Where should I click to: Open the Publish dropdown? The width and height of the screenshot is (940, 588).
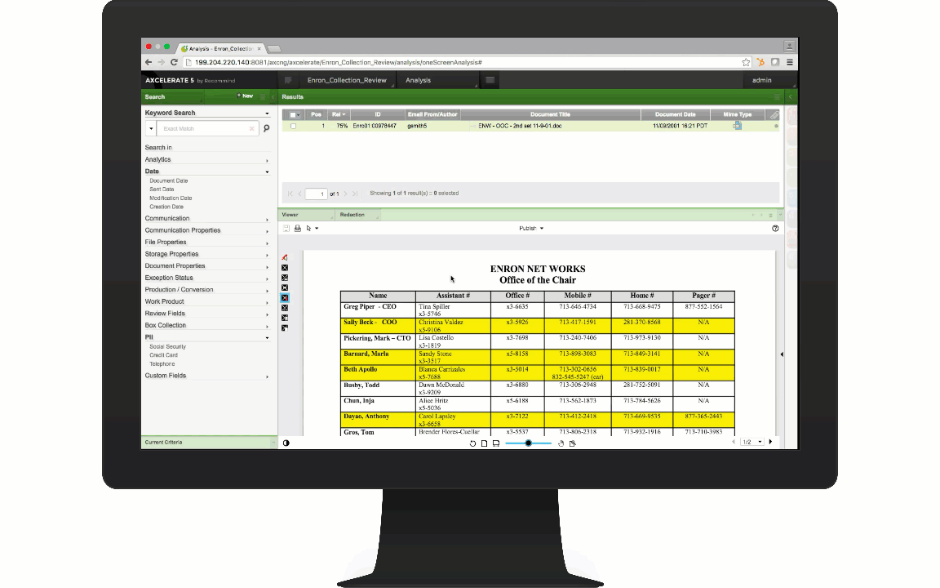pos(531,229)
